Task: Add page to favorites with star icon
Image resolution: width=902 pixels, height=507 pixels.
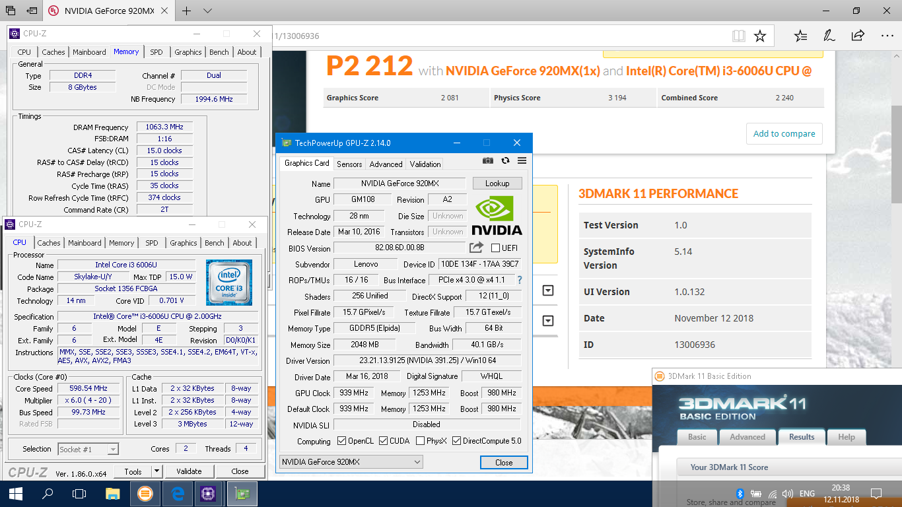Action: pyautogui.click(x=760, y=36)
